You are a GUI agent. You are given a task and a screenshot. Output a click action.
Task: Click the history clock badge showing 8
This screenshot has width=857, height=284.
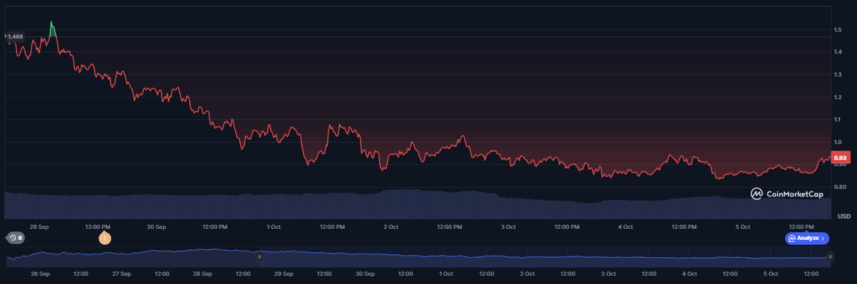pyautogui.click(x=15, y=238)
